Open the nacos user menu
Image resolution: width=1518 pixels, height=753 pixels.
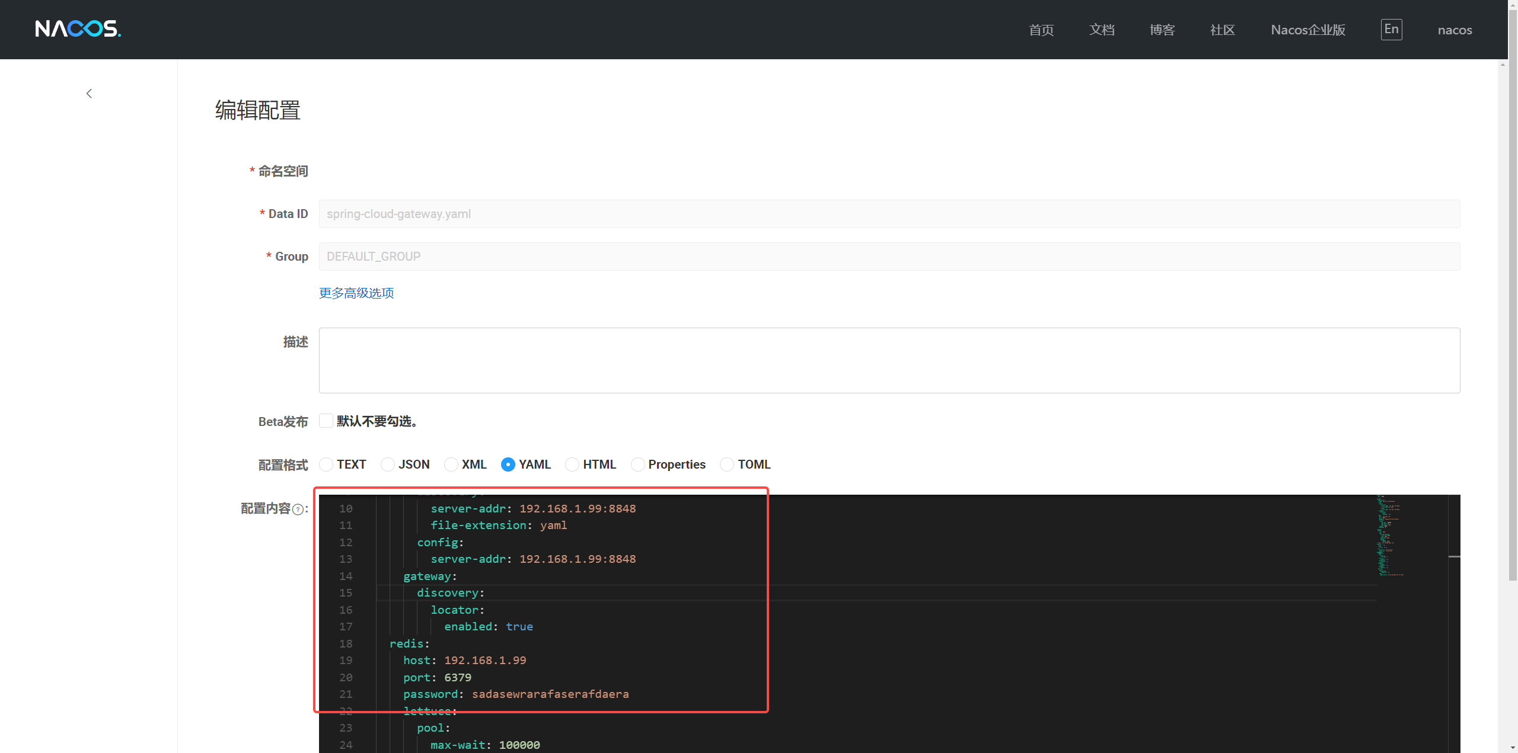tap(1455, 30)
